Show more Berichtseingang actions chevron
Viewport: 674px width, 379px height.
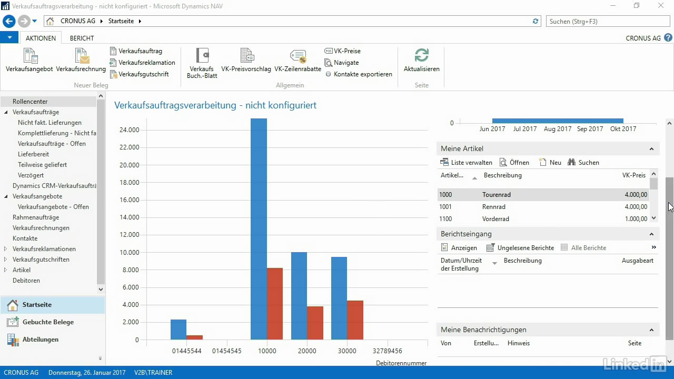coord(653,247)
